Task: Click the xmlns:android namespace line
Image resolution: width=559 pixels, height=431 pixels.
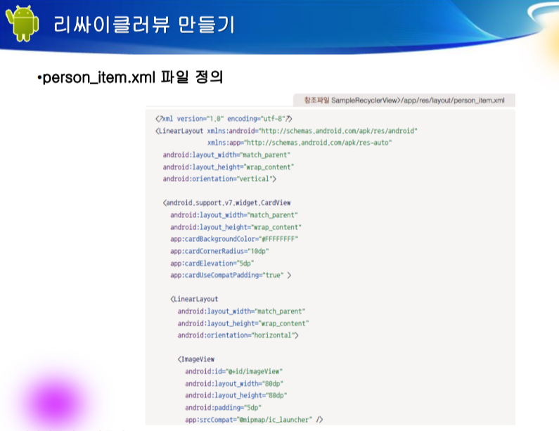Action: point(286,131)
